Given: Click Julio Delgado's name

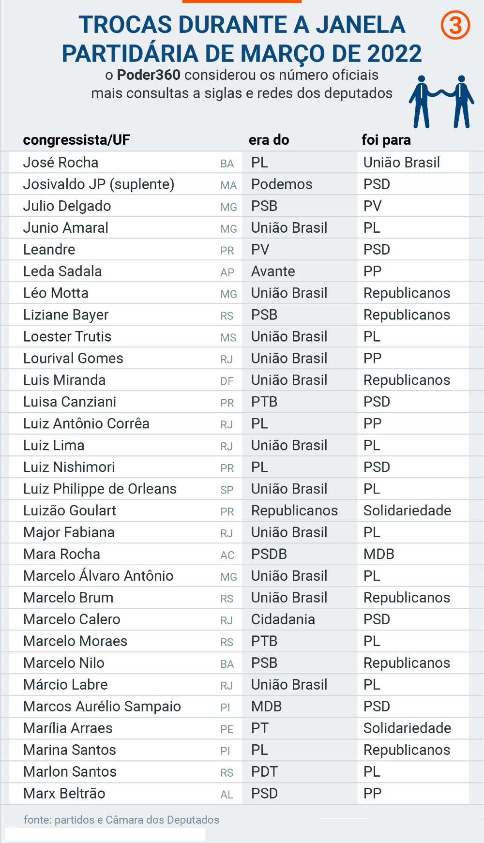Looking at the screenshot, I should tap(67, 206).
